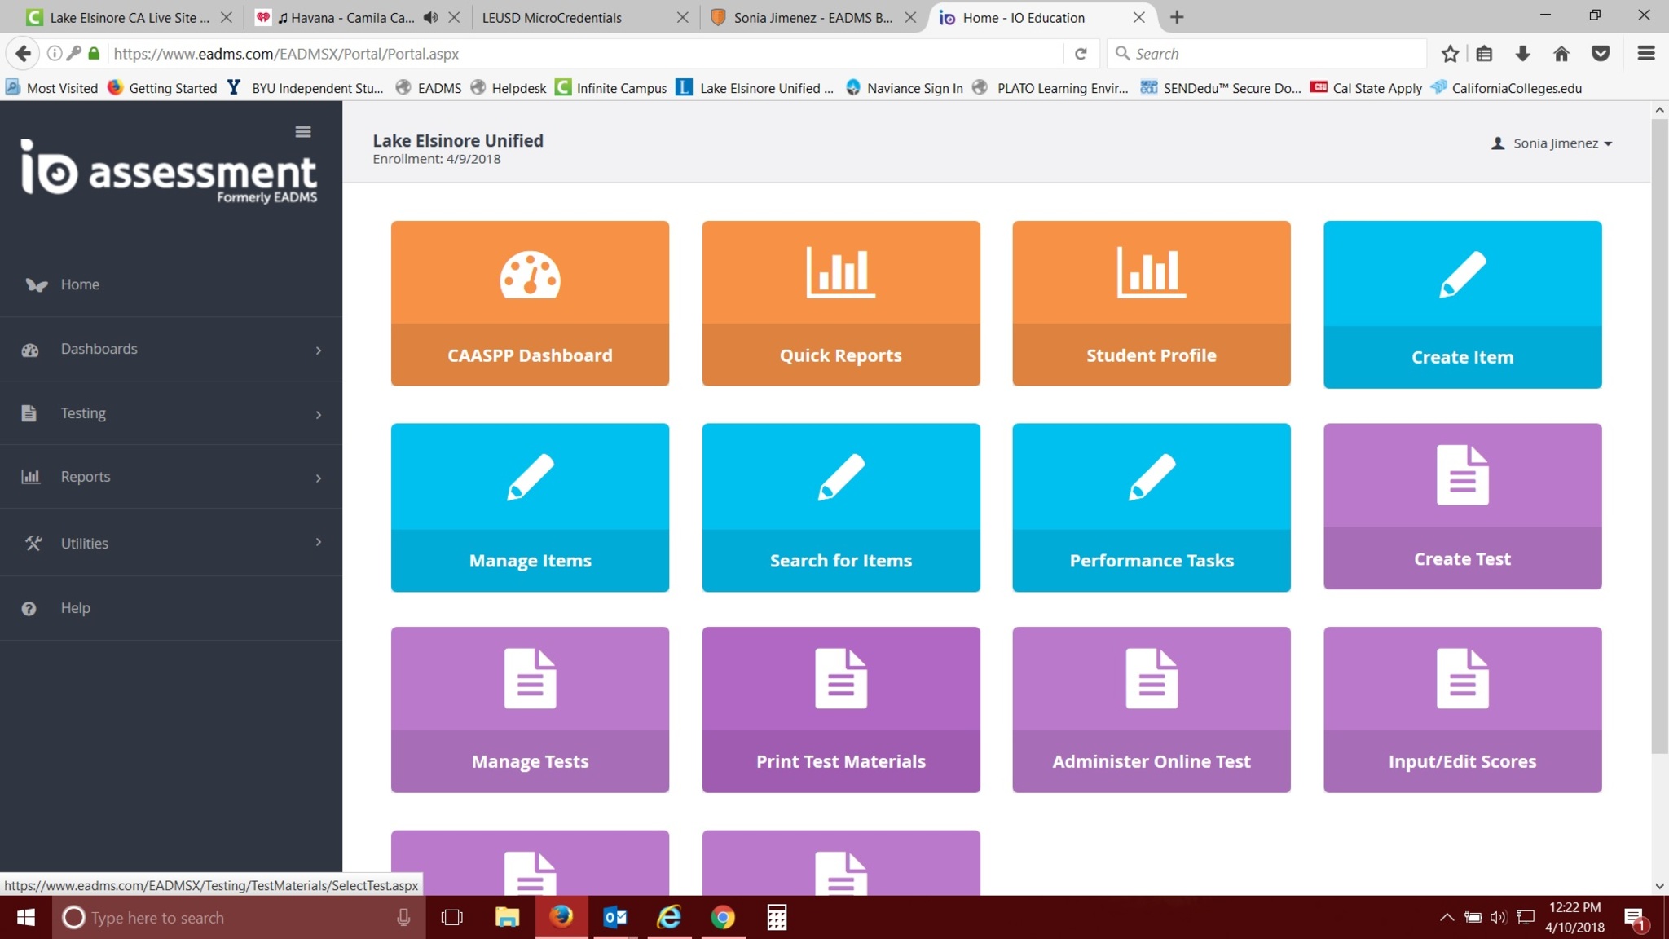This screenshot has width=1669, height=939.
Task: Open the Create Test document tile
Action: coord(1462,505)
